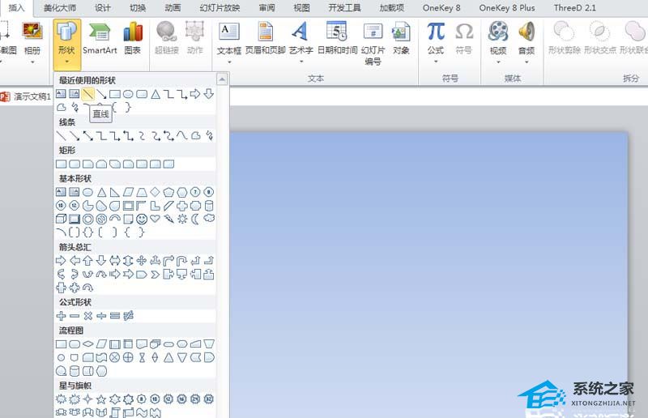Image resolution: width=648 pixels, height=418 pixels.
Task: Open the 审阅 review tab
Action: coord(267,8)
